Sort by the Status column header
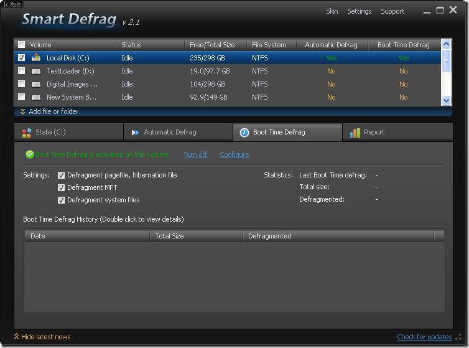Screen dimensions: 469x348 click(x=150, y=45)
